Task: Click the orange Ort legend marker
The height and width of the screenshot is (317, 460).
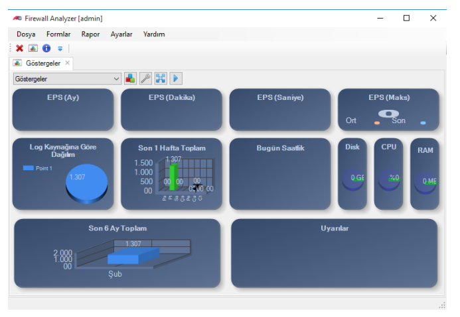Action: (x=377, y=123)
